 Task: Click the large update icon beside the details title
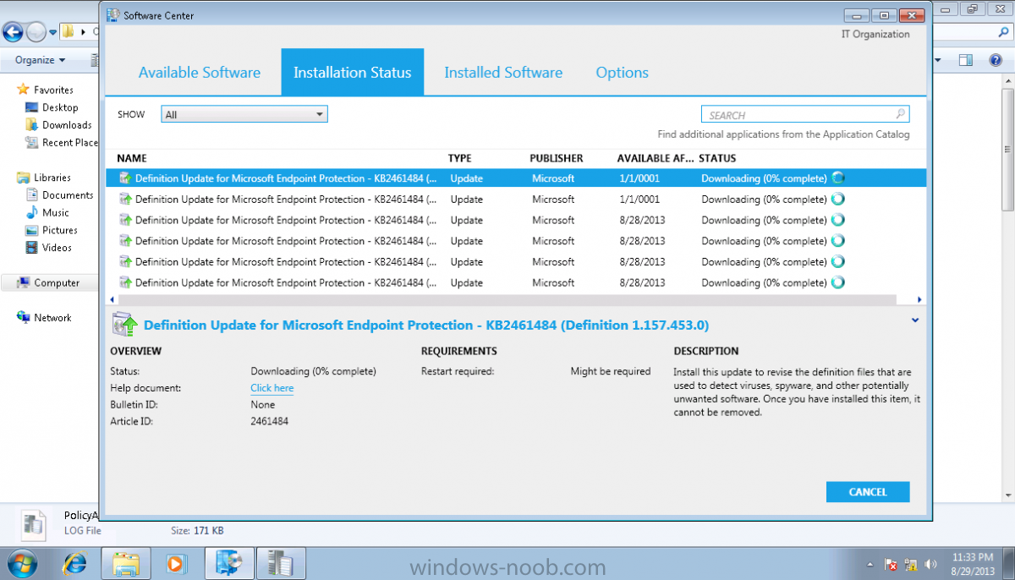coord(126,326)
